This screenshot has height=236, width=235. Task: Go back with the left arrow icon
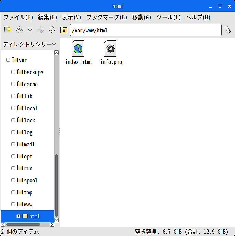tap(20, 30)
